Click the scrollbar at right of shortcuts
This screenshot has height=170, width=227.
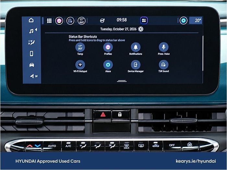click(203, 53)
